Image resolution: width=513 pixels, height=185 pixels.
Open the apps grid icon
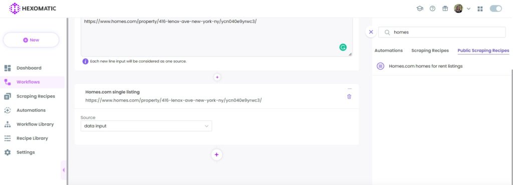point(480,9)
